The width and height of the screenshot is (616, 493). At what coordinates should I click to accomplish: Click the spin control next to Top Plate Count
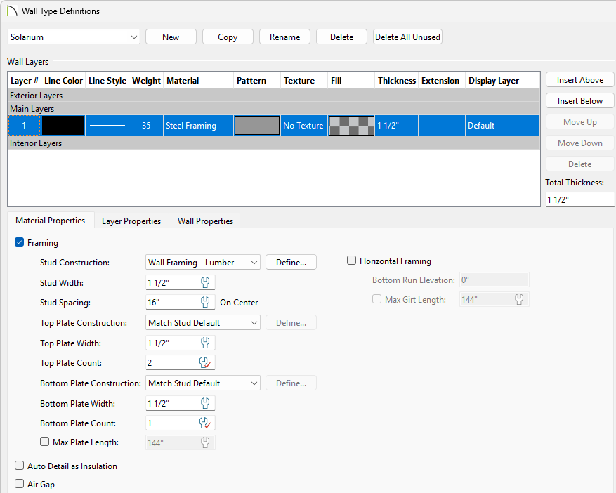coord(204,363)
